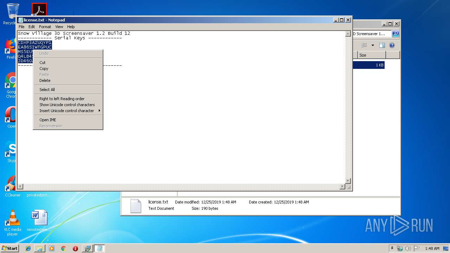Click the Date created value in details pane

click(291, 202)
